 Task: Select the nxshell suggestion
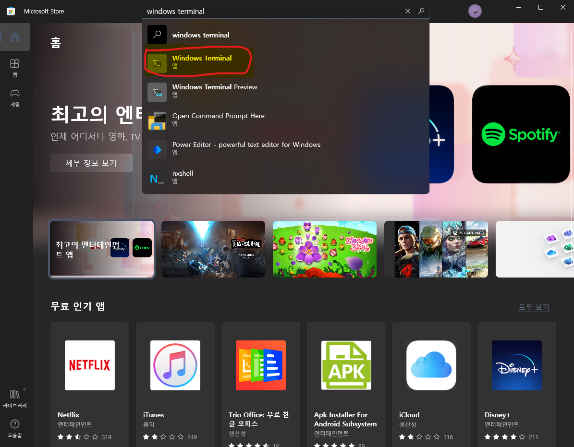tap(285, 178)
